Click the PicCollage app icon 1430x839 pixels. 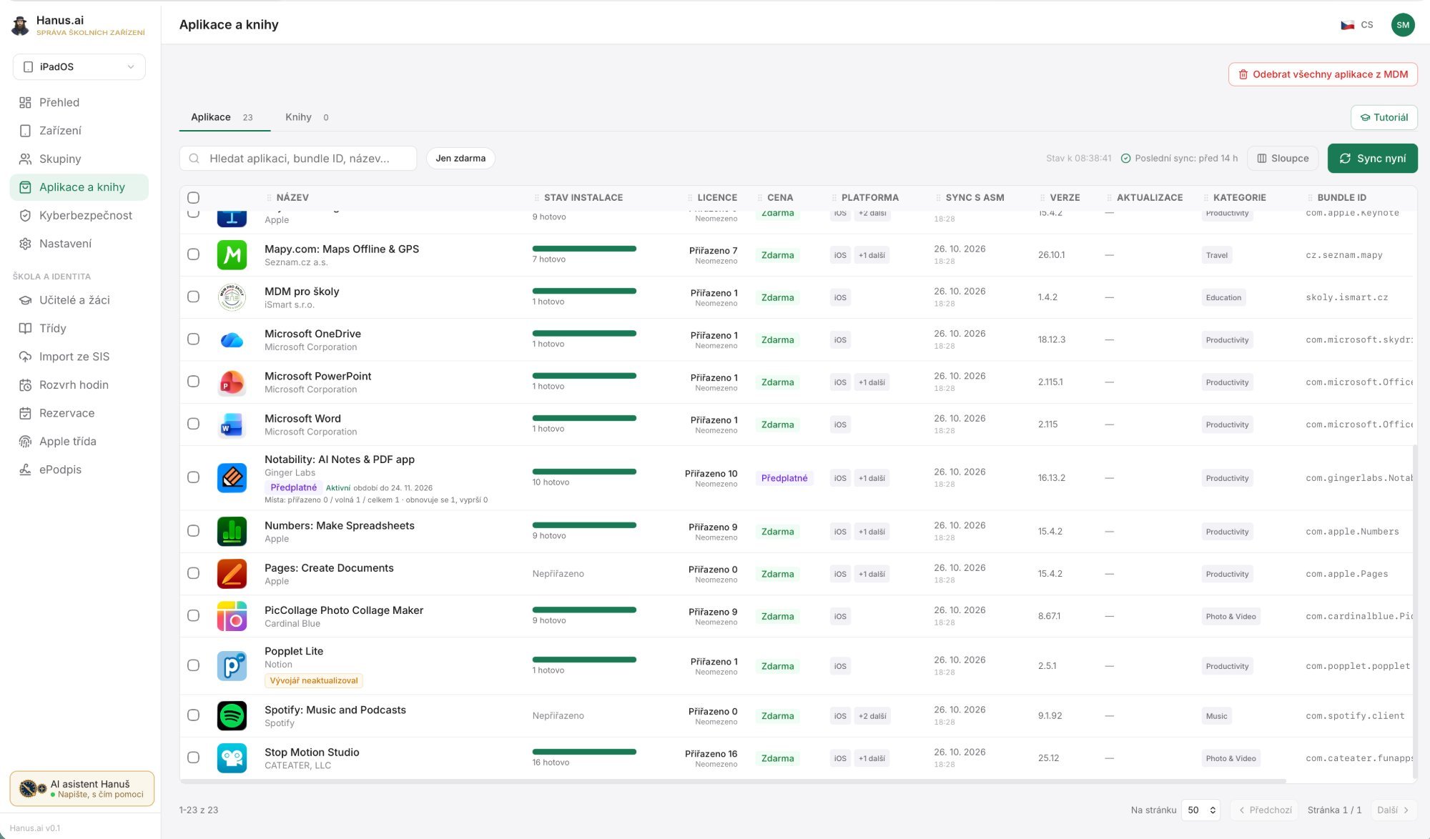click(232, 616)
